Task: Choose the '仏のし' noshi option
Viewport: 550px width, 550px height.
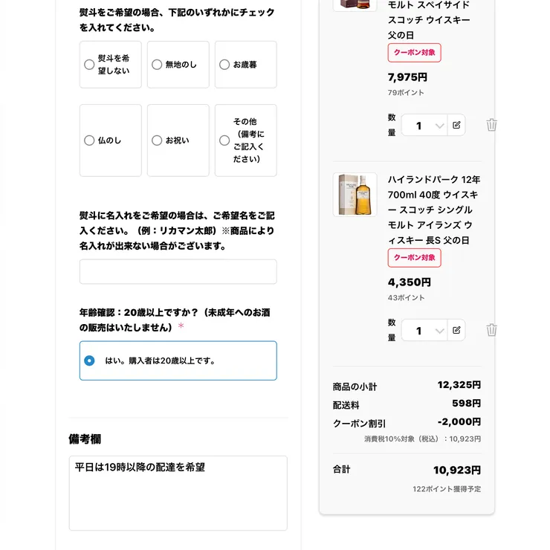Action: (x=89, y=140)
